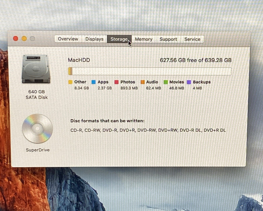Click 'Disc formats that can be written' heading
The width and height of the screenshot is (263, 211).
tap(107, 121)
